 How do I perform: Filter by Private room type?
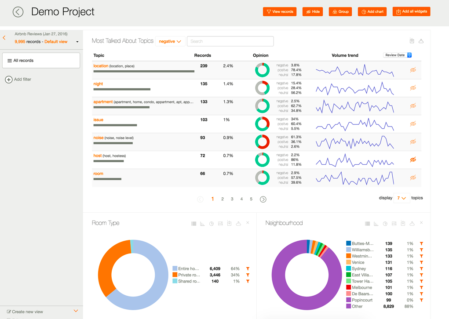pyautogui.click(x=248, y=275)
